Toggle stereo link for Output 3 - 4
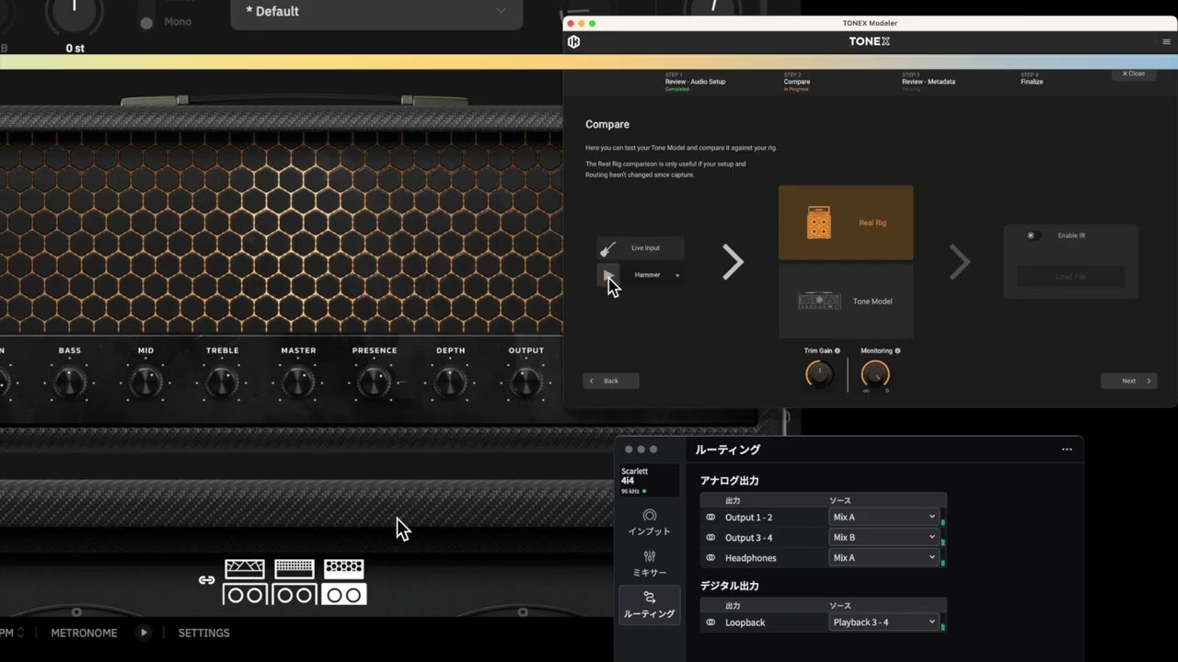1178x662 pixels. (710, 537)
